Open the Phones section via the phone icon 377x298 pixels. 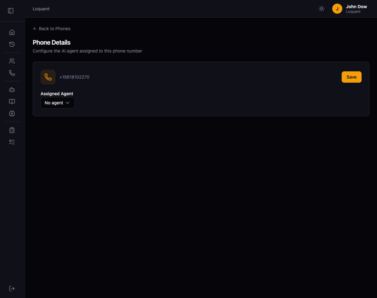[x=12, y=73]
